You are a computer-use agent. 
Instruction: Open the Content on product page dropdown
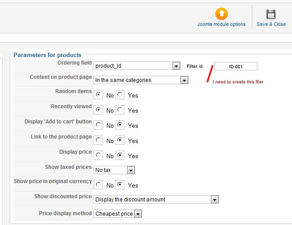[x=141, y=80]
